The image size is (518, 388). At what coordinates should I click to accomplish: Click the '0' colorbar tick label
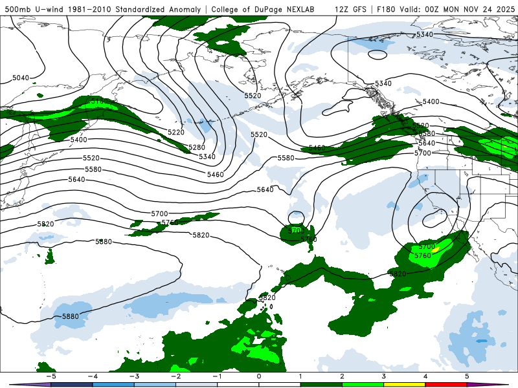click(259, 376)
